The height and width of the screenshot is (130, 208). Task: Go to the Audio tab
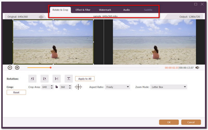click(x=127, y=10)
